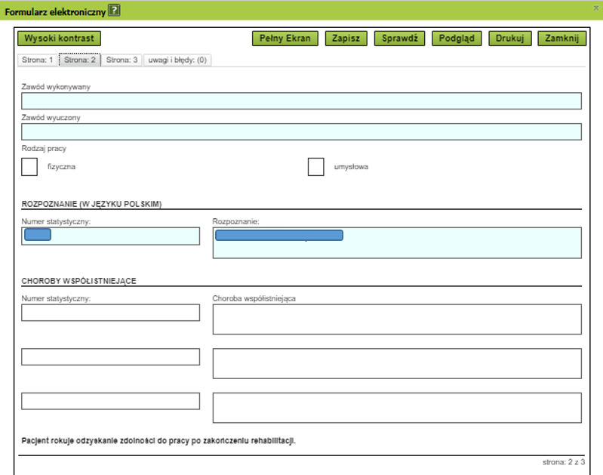Screen dimensions: 603x475
Task: Close the Formularz elektroniczny dialog
Action: (596, 8)
